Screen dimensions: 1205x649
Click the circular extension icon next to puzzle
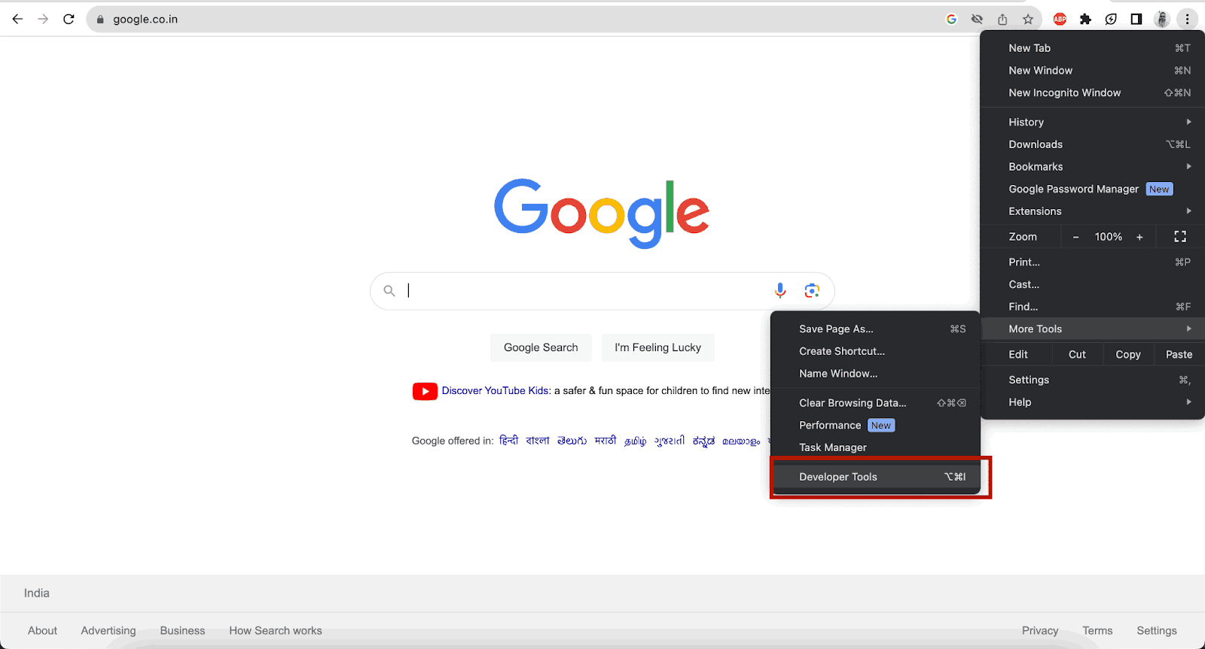[x=1111, y=19]
